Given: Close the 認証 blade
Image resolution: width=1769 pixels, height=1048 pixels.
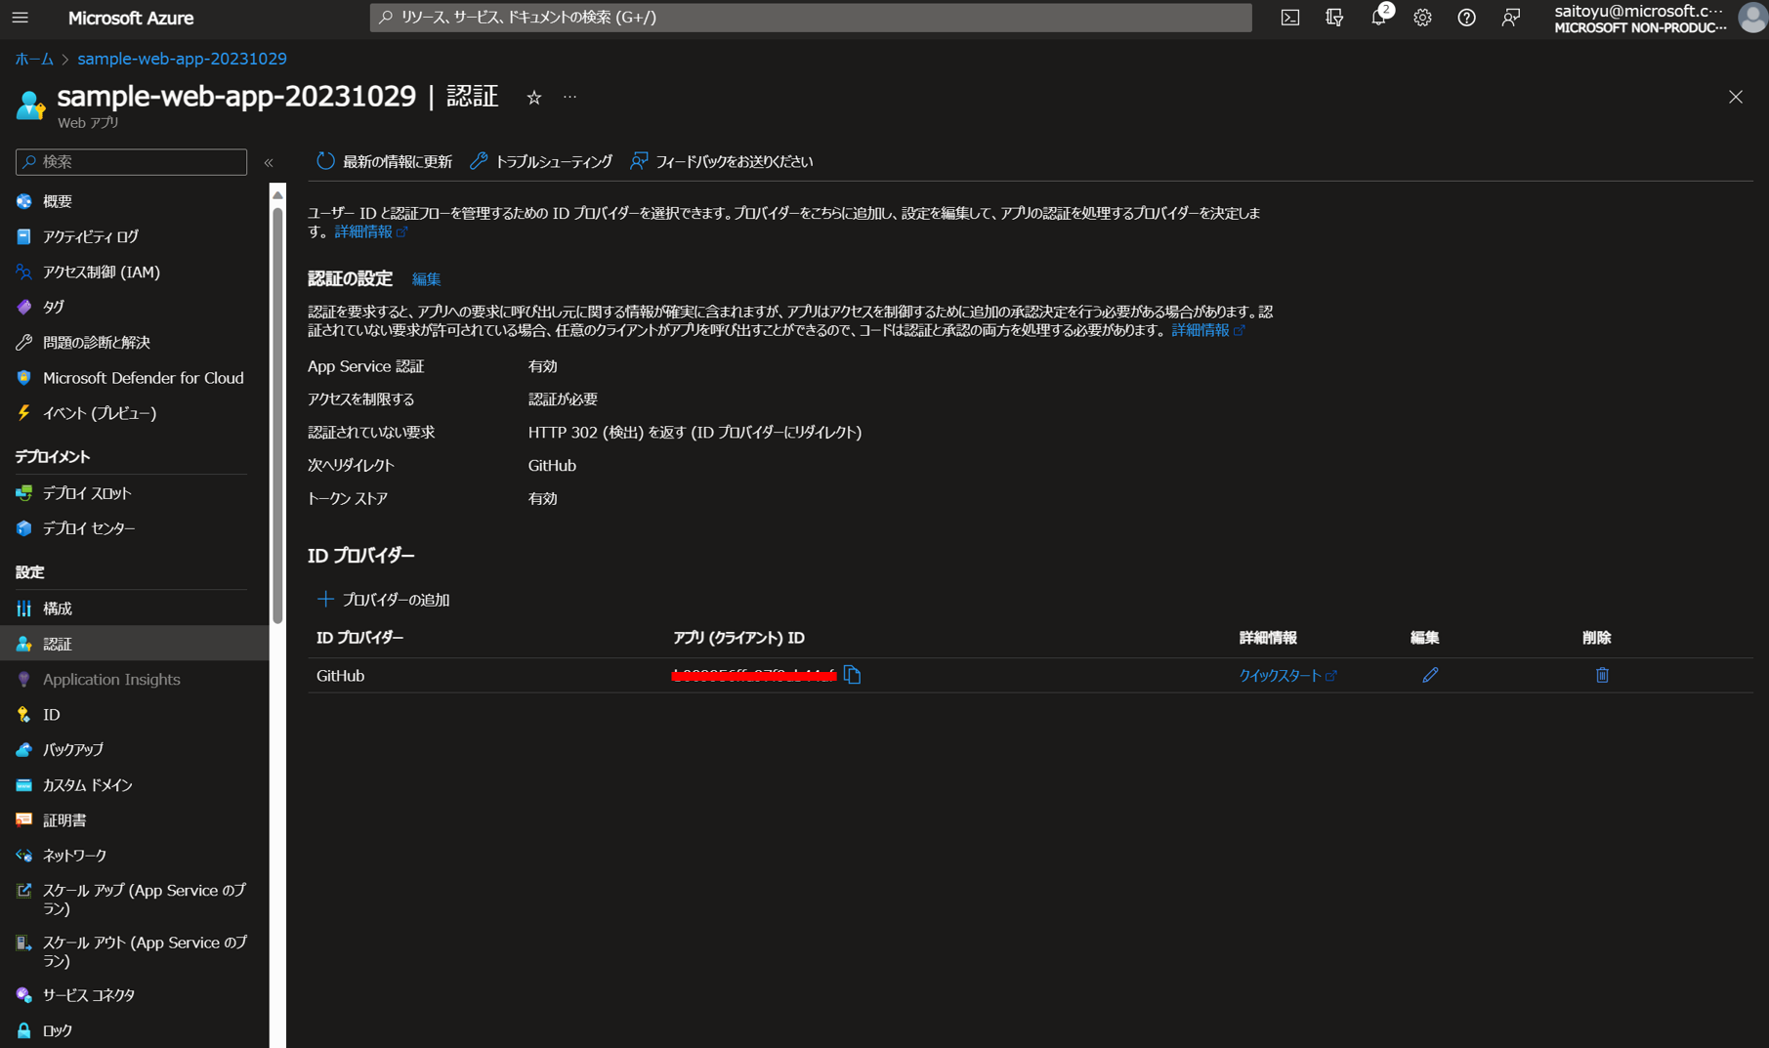Looking at the screenshot, I should point(1735,97).
